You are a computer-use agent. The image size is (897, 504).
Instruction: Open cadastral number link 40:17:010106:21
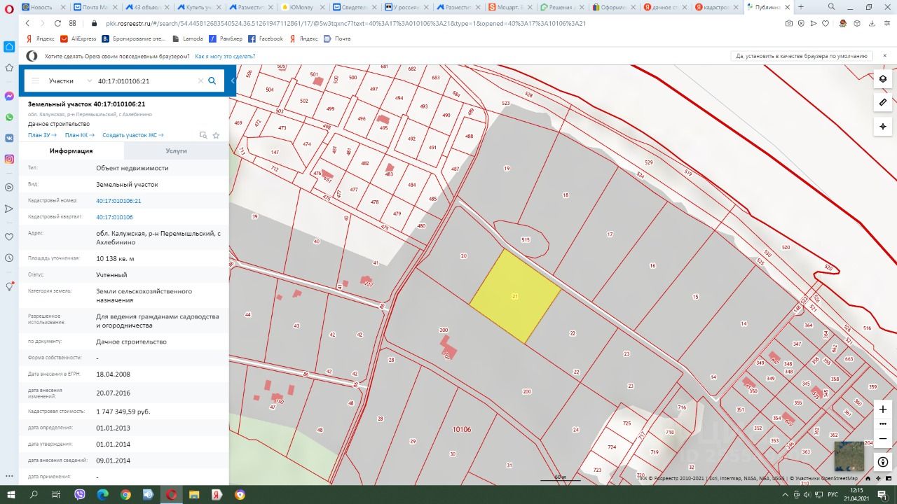click(x=118, y=201)
